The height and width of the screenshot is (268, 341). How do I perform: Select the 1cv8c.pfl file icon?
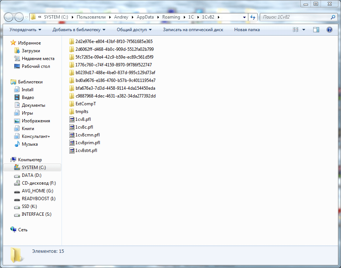72,127
